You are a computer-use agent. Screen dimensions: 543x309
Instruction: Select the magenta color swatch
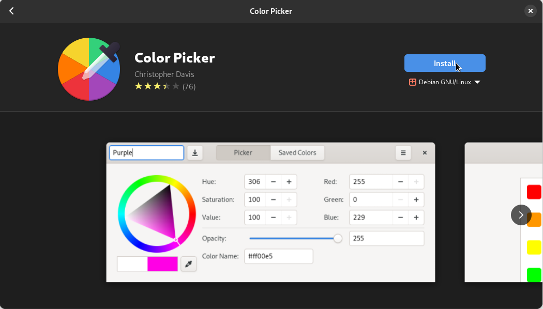[x=162, y=264]
